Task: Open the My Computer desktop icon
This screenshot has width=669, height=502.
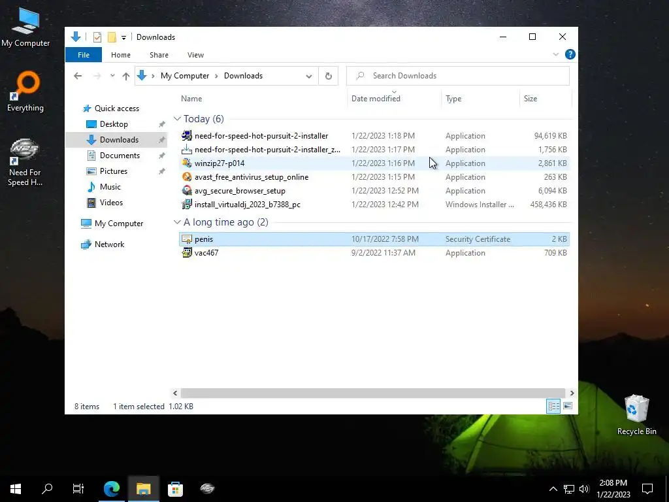Action: tap(25, 27)
